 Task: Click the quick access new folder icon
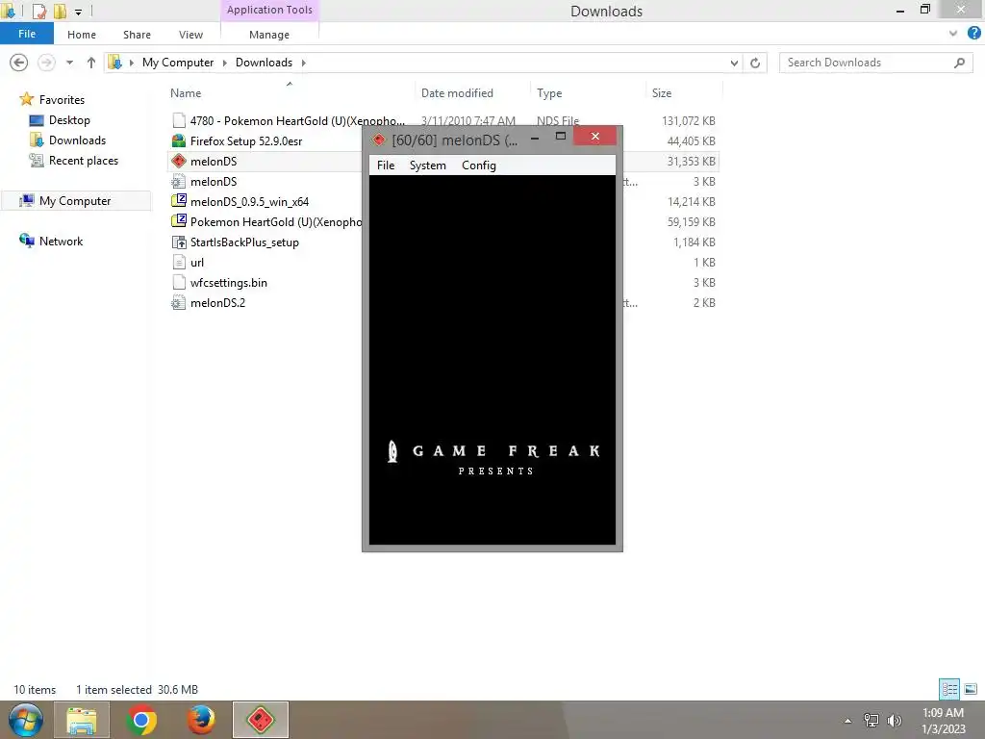[60, 11]
